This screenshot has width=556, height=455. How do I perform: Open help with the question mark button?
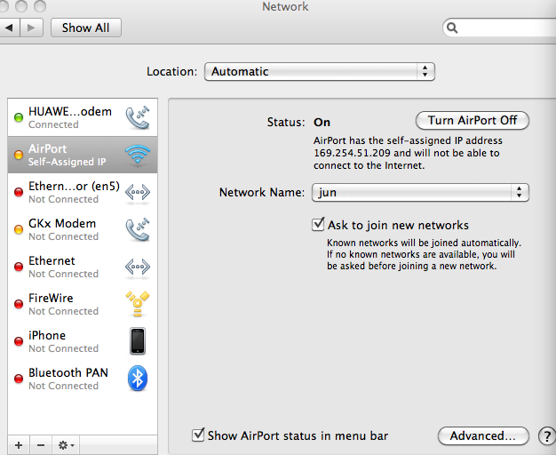pyautogui.click(x=547, y=435)
